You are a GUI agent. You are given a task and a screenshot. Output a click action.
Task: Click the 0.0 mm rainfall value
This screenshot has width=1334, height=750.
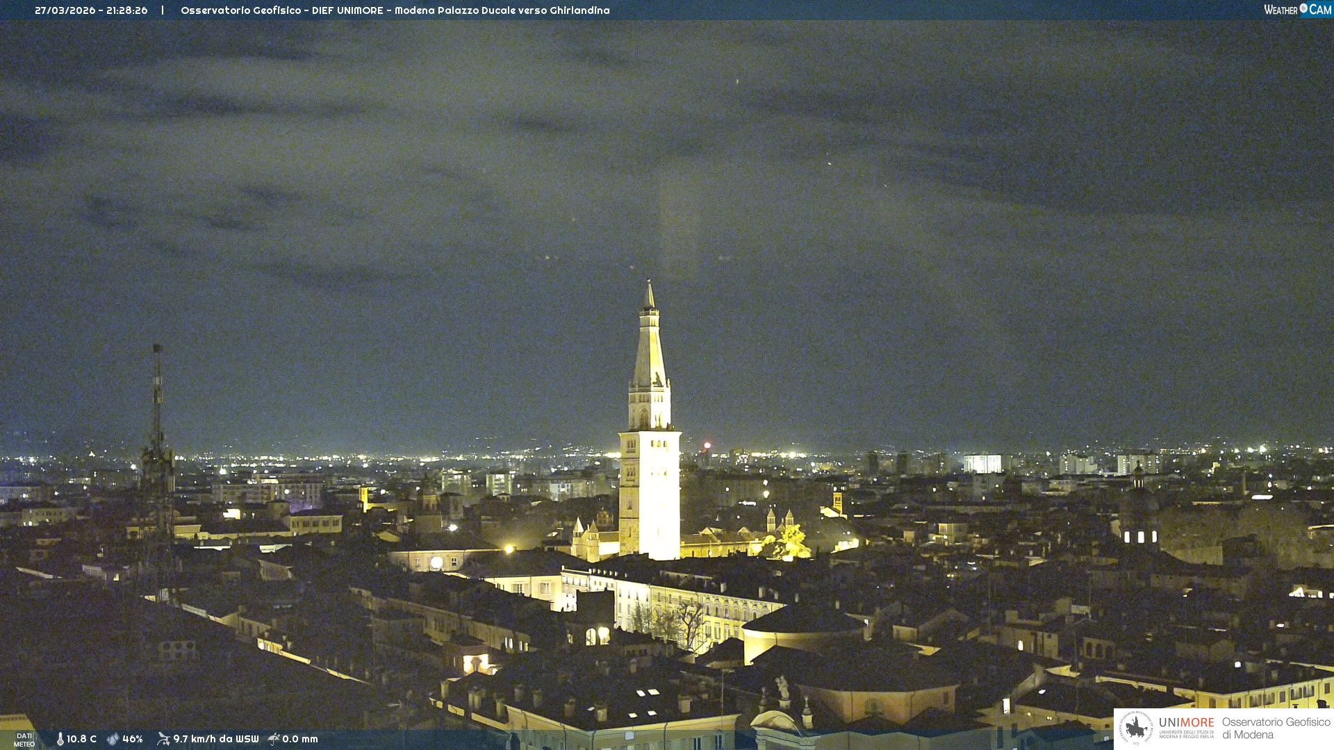pos(299,739)
